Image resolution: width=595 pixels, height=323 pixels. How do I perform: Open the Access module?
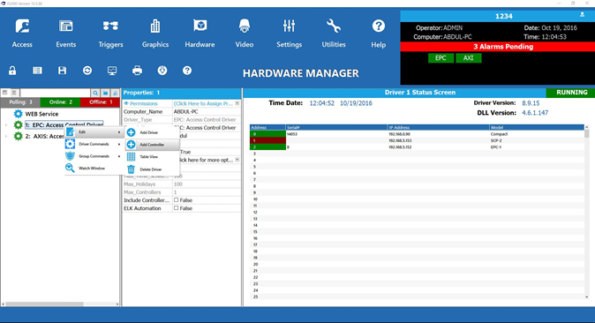pos(22,34)
